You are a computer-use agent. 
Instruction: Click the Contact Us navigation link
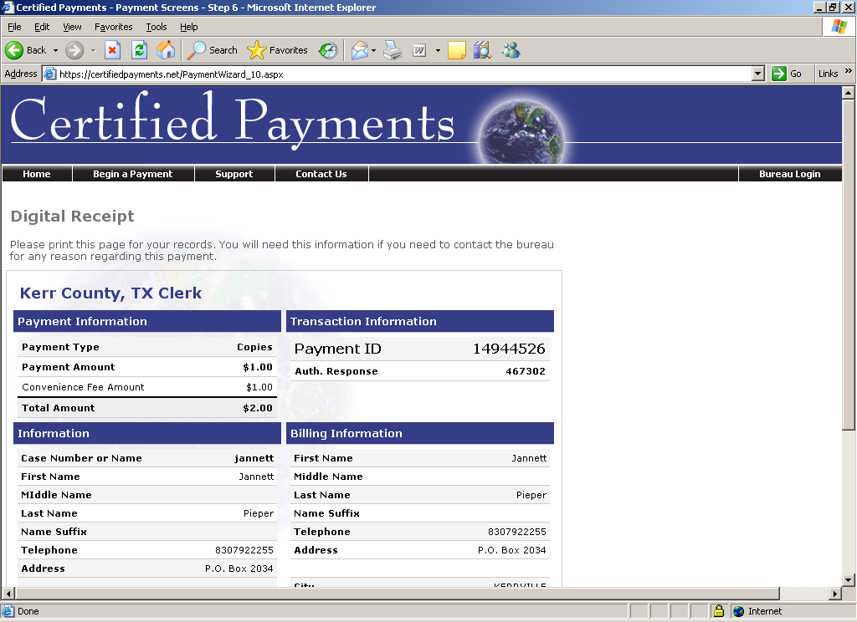[x=321, y=174]
